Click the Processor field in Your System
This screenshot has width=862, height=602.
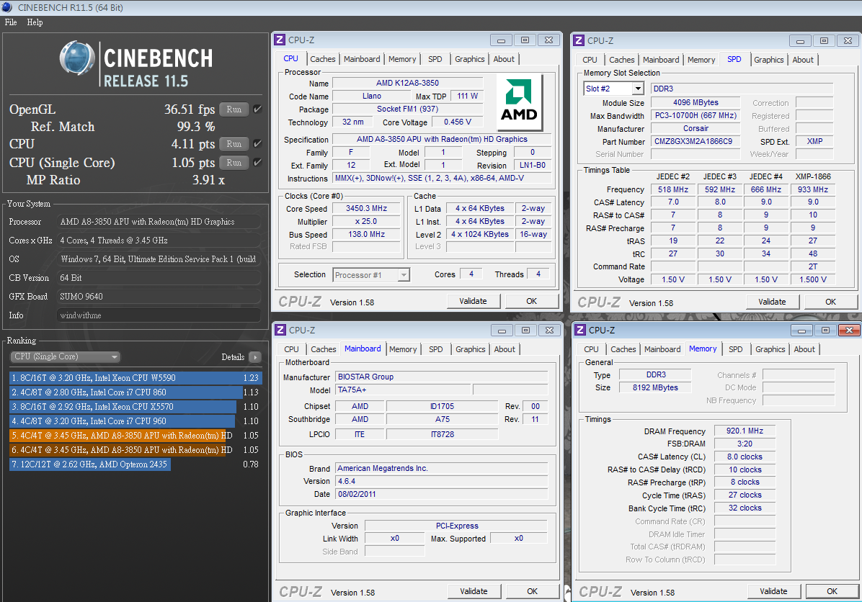pos(159,221)
